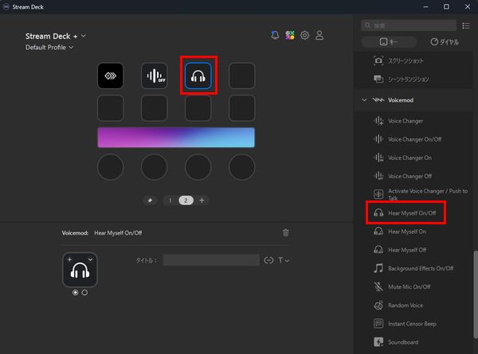Click the Hear Myself On action icon

coord(378,231)
